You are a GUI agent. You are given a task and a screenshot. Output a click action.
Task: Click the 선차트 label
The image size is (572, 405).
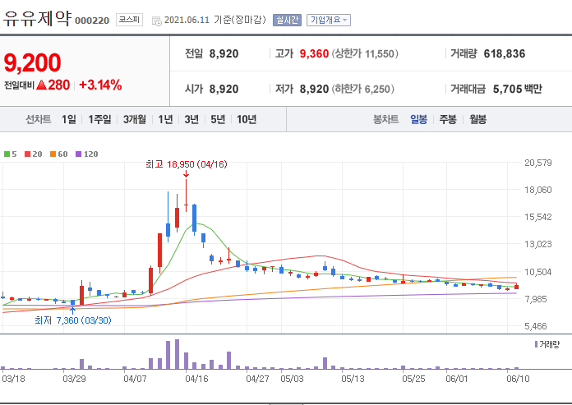point(39,119)
